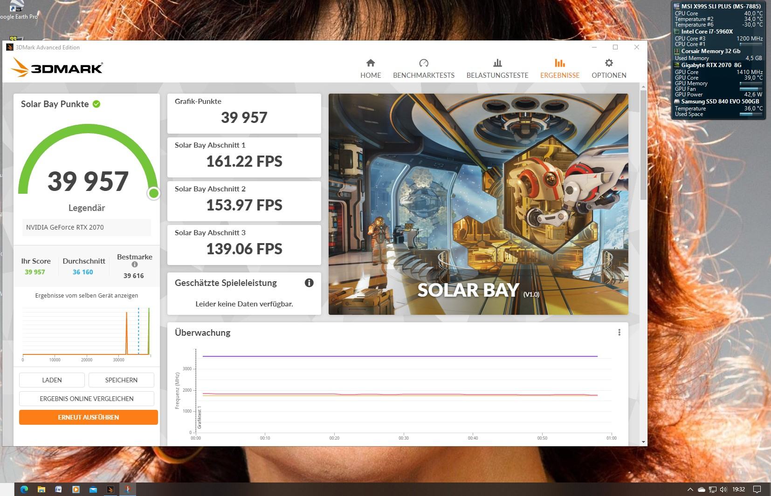Click the Used Space bar in sensor gadget
Image resolution: width=771 pixels, height=496 pixels.
point(751,114)
